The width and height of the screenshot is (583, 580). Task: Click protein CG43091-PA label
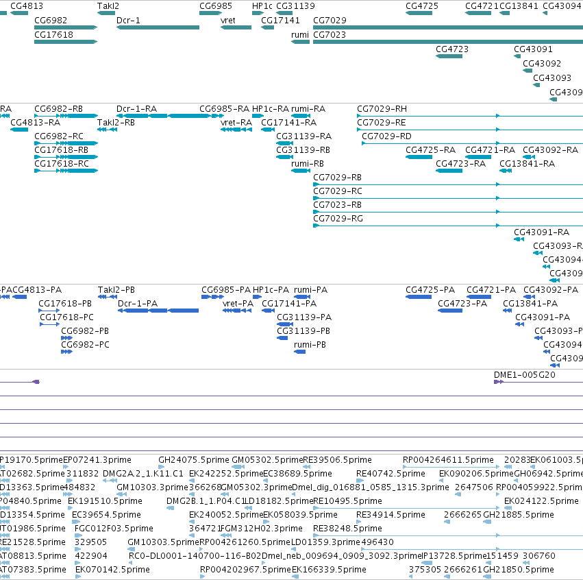point(543,317)
